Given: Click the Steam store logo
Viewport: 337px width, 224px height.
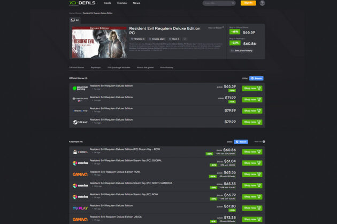Looking at the screenshot, I should [x=80, y=122].
